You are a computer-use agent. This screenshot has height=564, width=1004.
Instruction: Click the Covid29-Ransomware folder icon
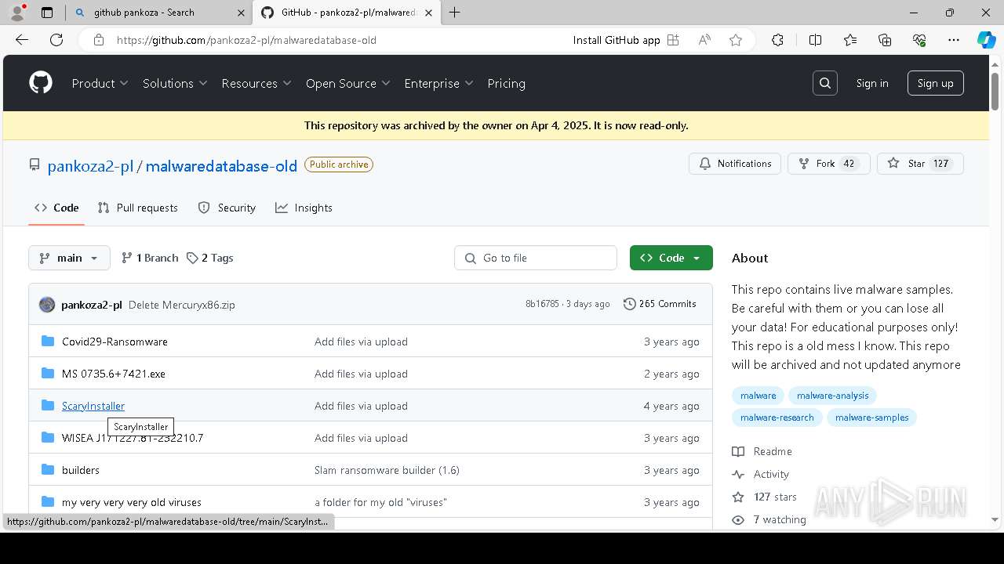coord(48,341)
